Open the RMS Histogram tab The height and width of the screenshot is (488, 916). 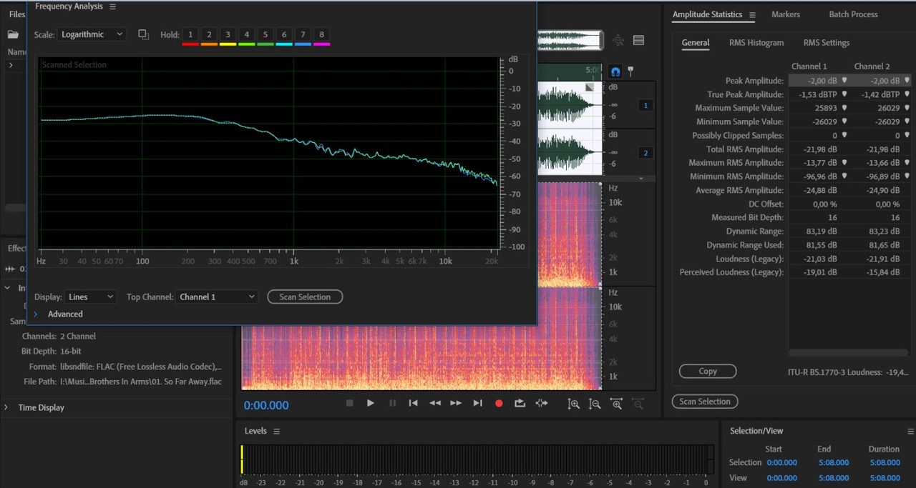756,43
